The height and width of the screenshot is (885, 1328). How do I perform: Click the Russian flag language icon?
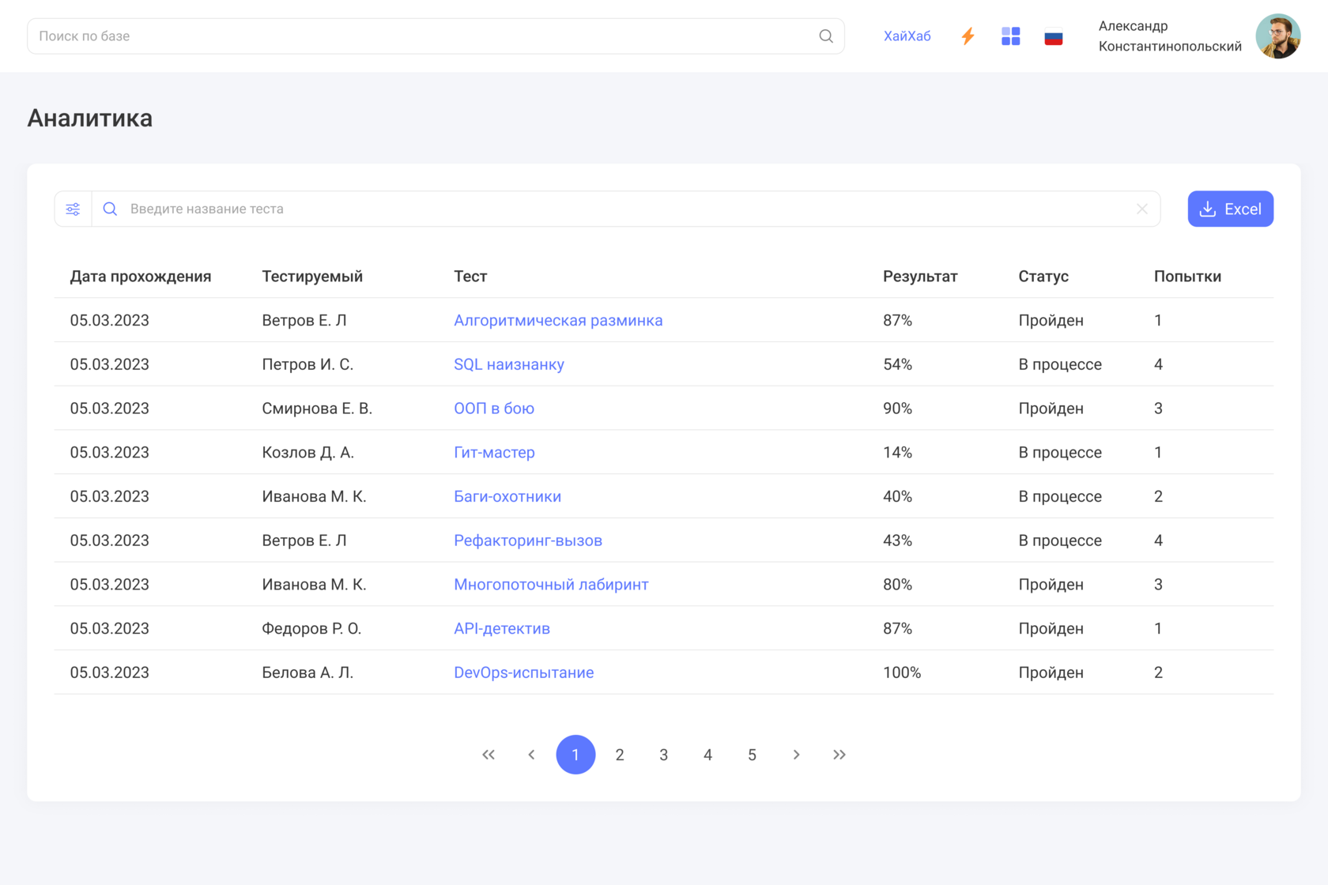1053,37
